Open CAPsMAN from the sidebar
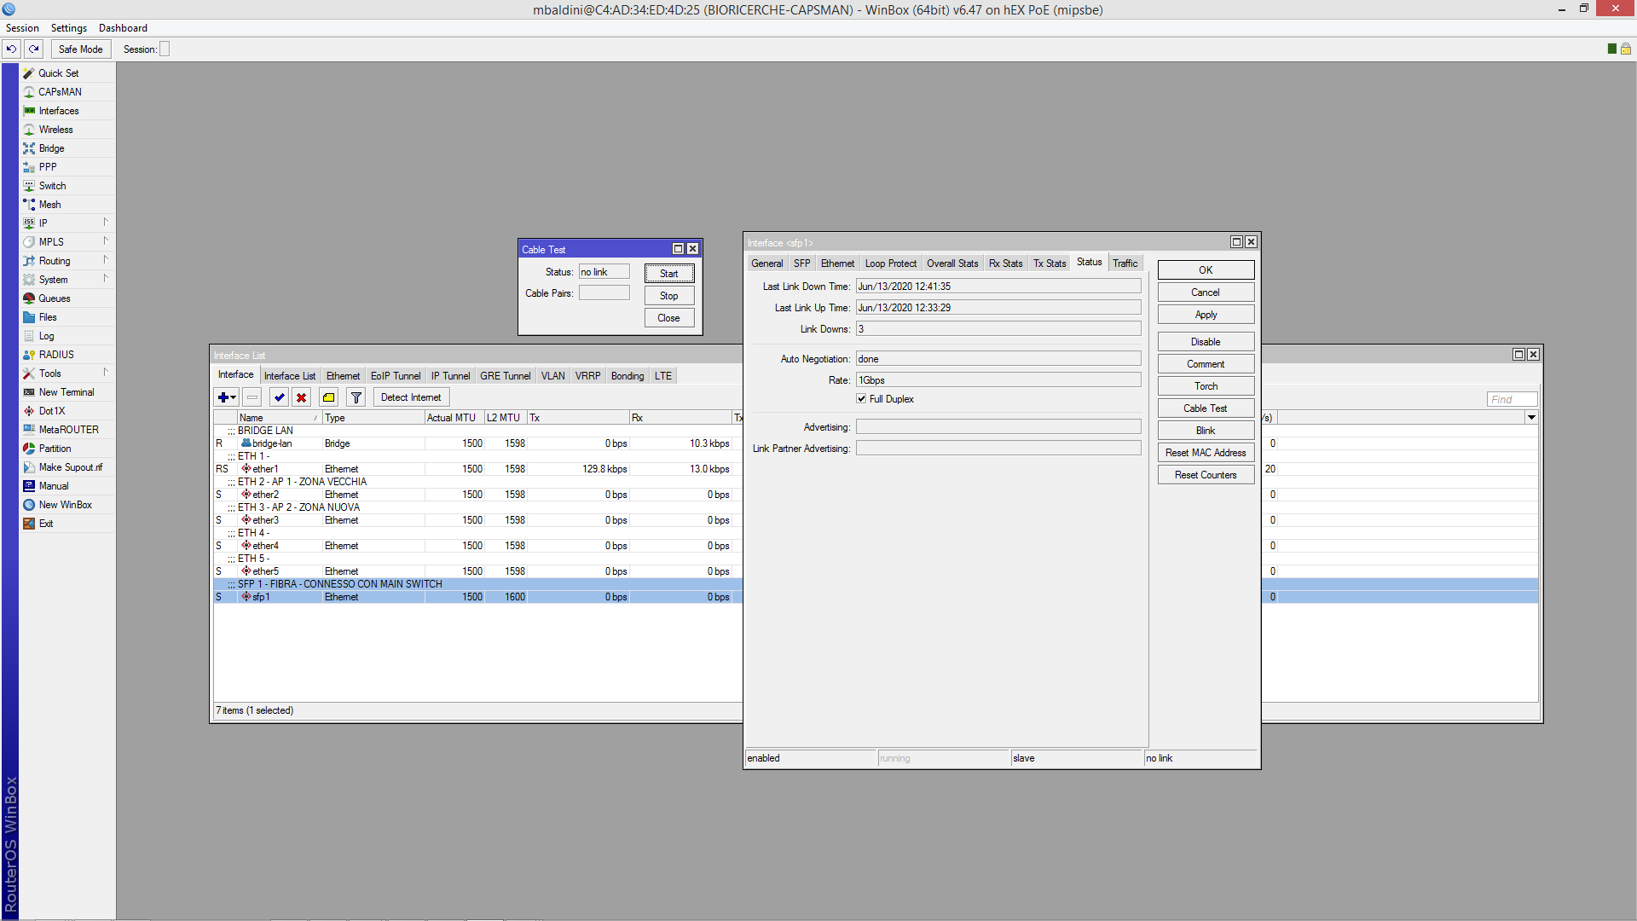Viewport: 1637px width, 921px height. [x=60, y=92]
